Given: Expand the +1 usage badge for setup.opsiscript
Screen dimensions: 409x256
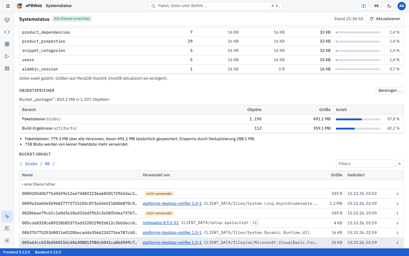Looking at the screenshot, I should [255, 223].
